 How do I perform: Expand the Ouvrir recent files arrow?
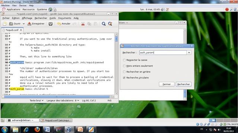pyautogui.click(x=24, y=24)
